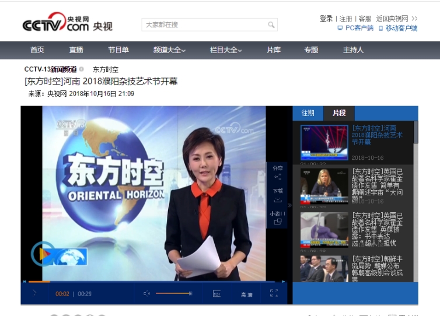Collapse playlist with double chevron arrow
440x316 pixels.
coord(290,206)
